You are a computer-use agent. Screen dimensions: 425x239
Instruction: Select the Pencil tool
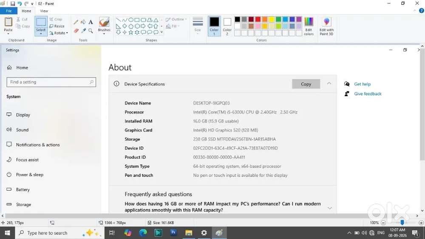point(76,22)
